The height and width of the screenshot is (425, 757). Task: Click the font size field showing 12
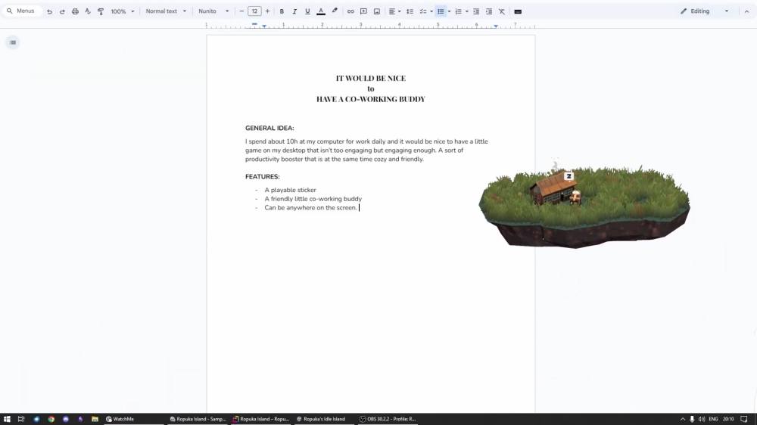point(254,11)
